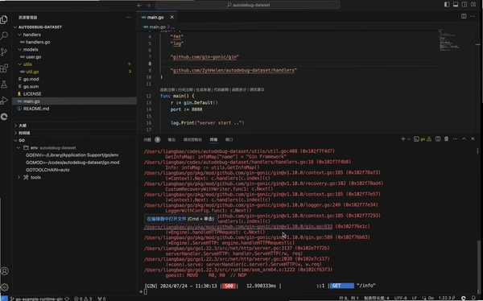483x301 pixels.
Task: Expand the 时间线 timeline section
Action: (74, 133)
